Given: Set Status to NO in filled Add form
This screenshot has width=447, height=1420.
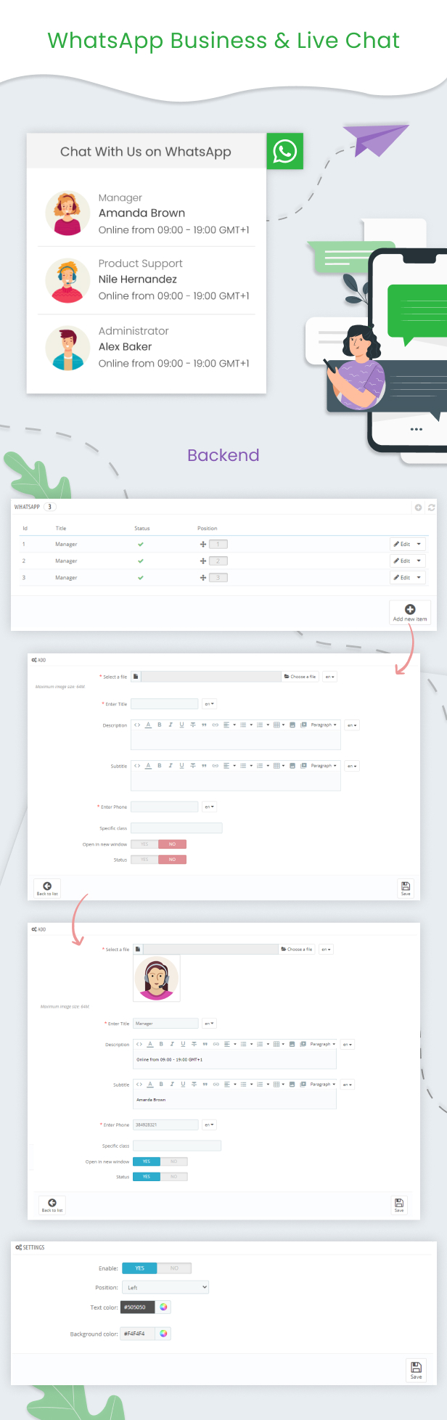Looking at the screenshot, I should [x=174, y=1177].
